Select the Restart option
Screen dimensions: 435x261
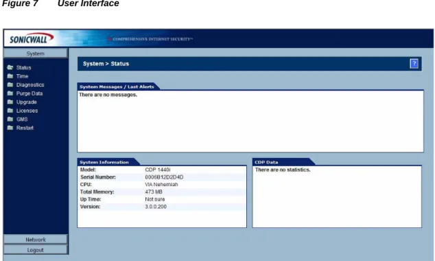(25, 128)
